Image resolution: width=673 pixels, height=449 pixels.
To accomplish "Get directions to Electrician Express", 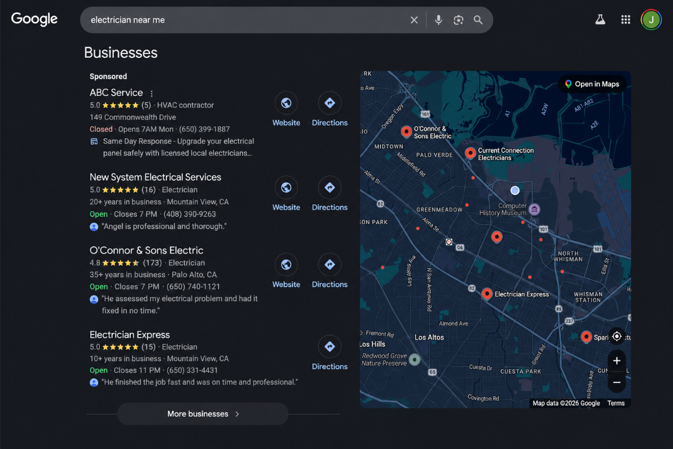I will 330,354.
